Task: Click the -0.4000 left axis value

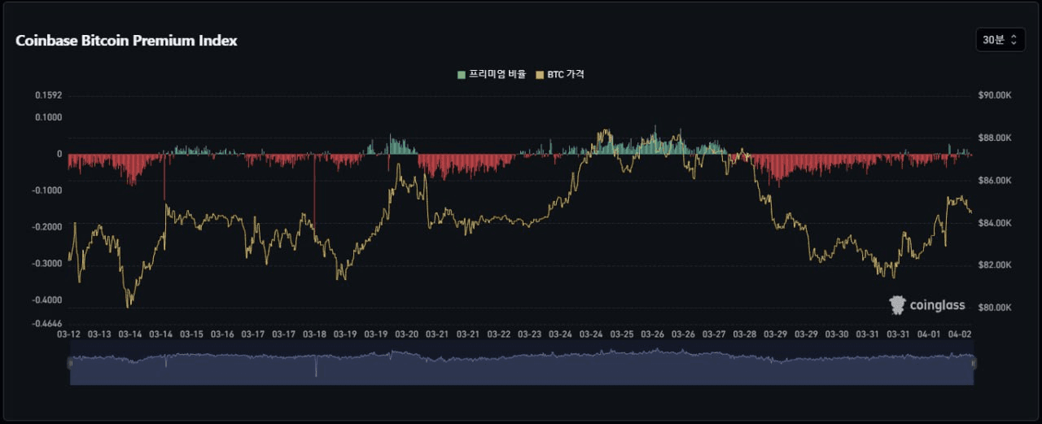Action: 46,300
